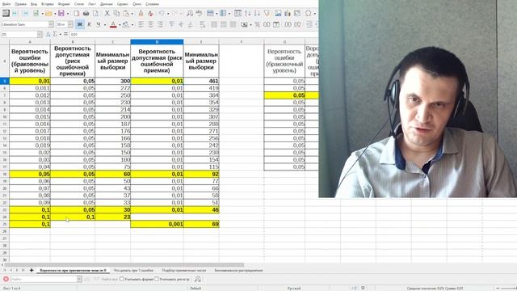This screenshot has height=291, width=517.
Task: Toggle wrap text
Action: pyautogui.click(x=203, y=24)
